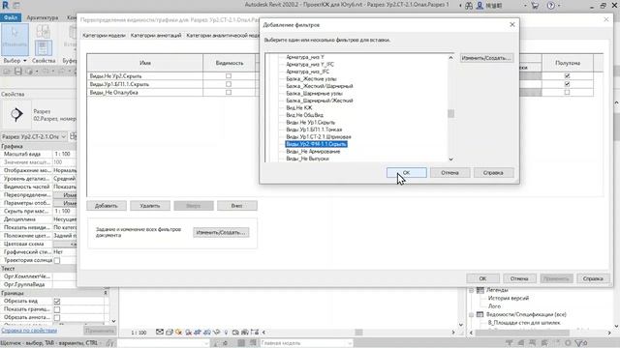Collapse the Легенды tree node
620x348 pixels.
(x=472, y=290)
